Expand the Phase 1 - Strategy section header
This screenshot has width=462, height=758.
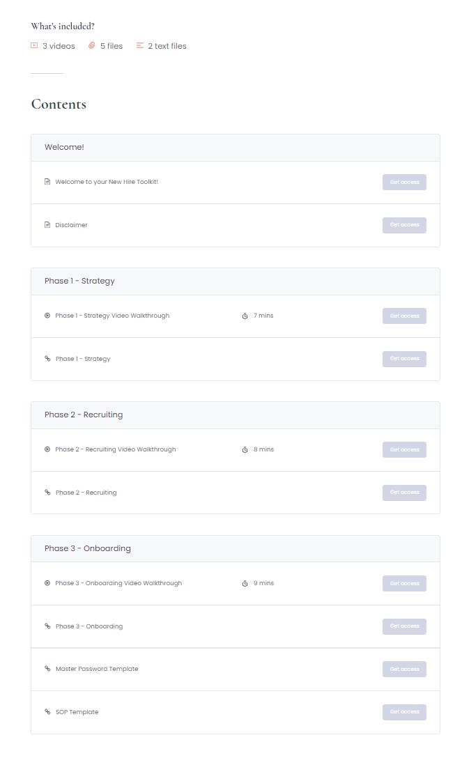click(x=235, y=281)
